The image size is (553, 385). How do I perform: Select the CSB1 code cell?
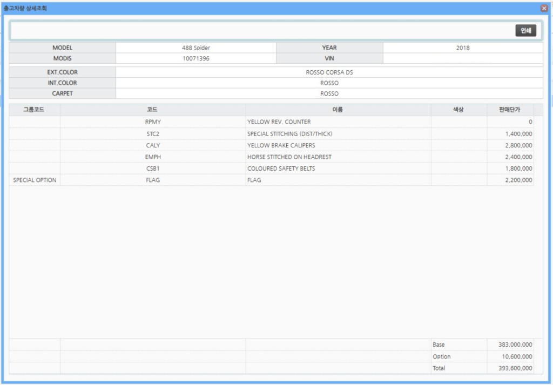[x=153, y=168]
